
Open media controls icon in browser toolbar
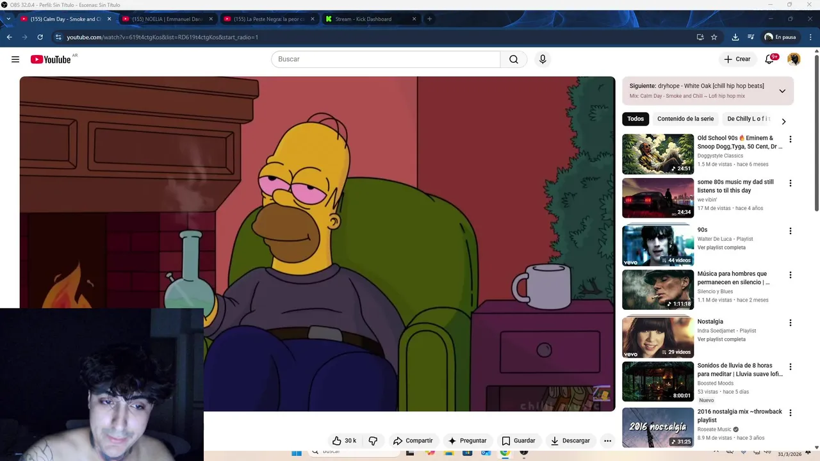click(x=751, y=37)
